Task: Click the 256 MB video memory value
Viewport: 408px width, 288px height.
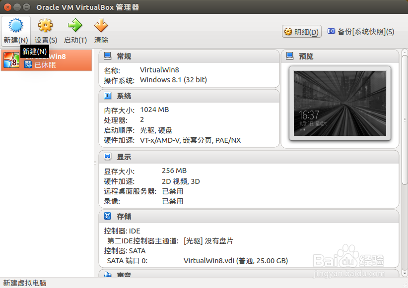Action: click(174, 171)
